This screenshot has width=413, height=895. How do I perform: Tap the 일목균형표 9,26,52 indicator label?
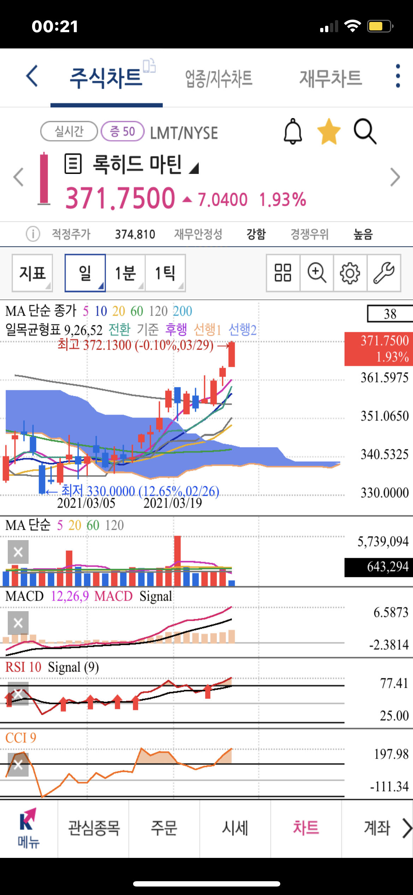click(54, 330)
